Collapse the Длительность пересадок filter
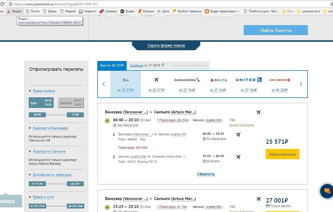Screen dimensions: 333x212 pyautogui.click(x=52, y=175)
